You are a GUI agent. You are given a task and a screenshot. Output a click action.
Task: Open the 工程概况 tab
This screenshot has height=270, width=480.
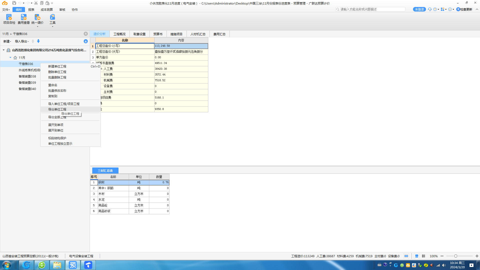pyautogui.click(x=119, y=34)
